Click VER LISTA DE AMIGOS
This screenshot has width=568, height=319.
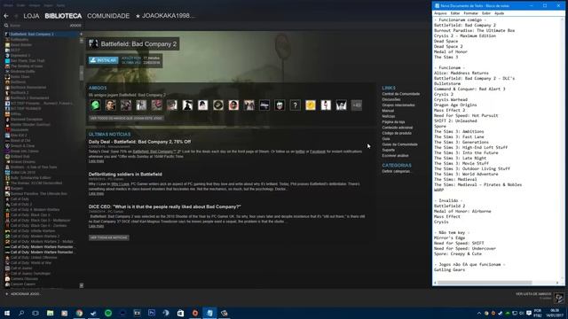[x=533, y=294]
